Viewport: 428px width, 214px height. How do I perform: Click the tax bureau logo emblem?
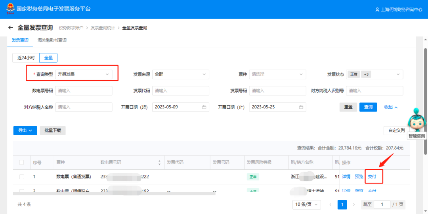[x=10, y=9]
